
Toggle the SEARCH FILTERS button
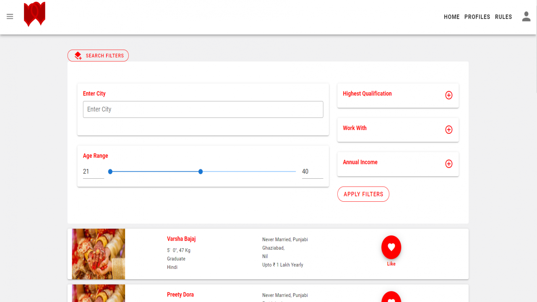click(98, 56)
